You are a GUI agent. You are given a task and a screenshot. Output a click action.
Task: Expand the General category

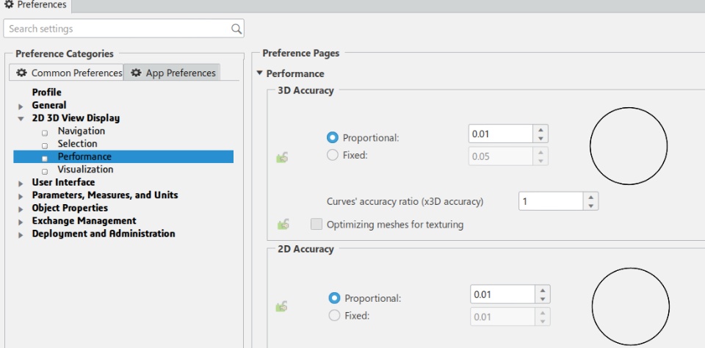click(21, 106)
